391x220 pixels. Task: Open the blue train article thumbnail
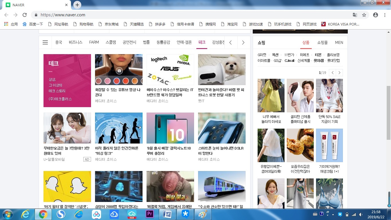click(x=222, y=186)
